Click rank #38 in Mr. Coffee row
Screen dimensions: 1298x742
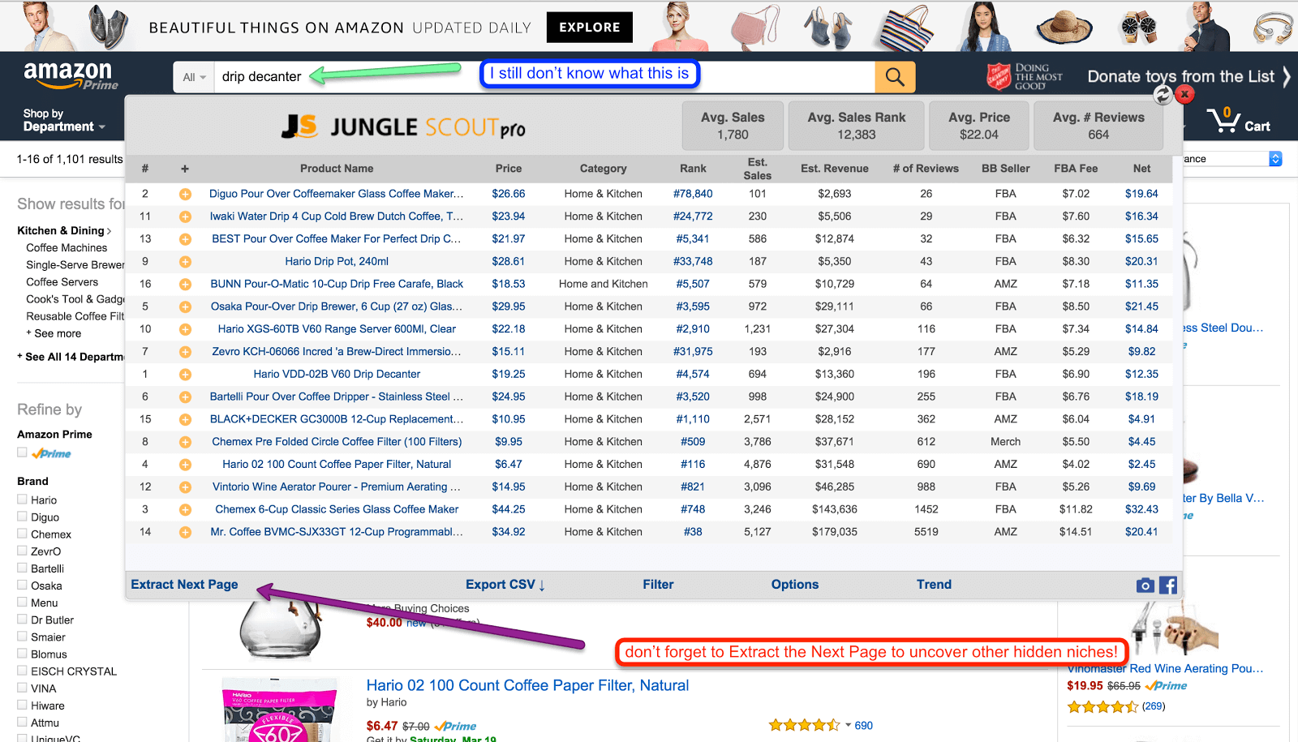click(693, 533)
